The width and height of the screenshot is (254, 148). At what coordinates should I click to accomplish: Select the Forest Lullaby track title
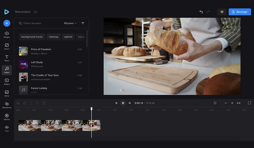tap(39, 88)
